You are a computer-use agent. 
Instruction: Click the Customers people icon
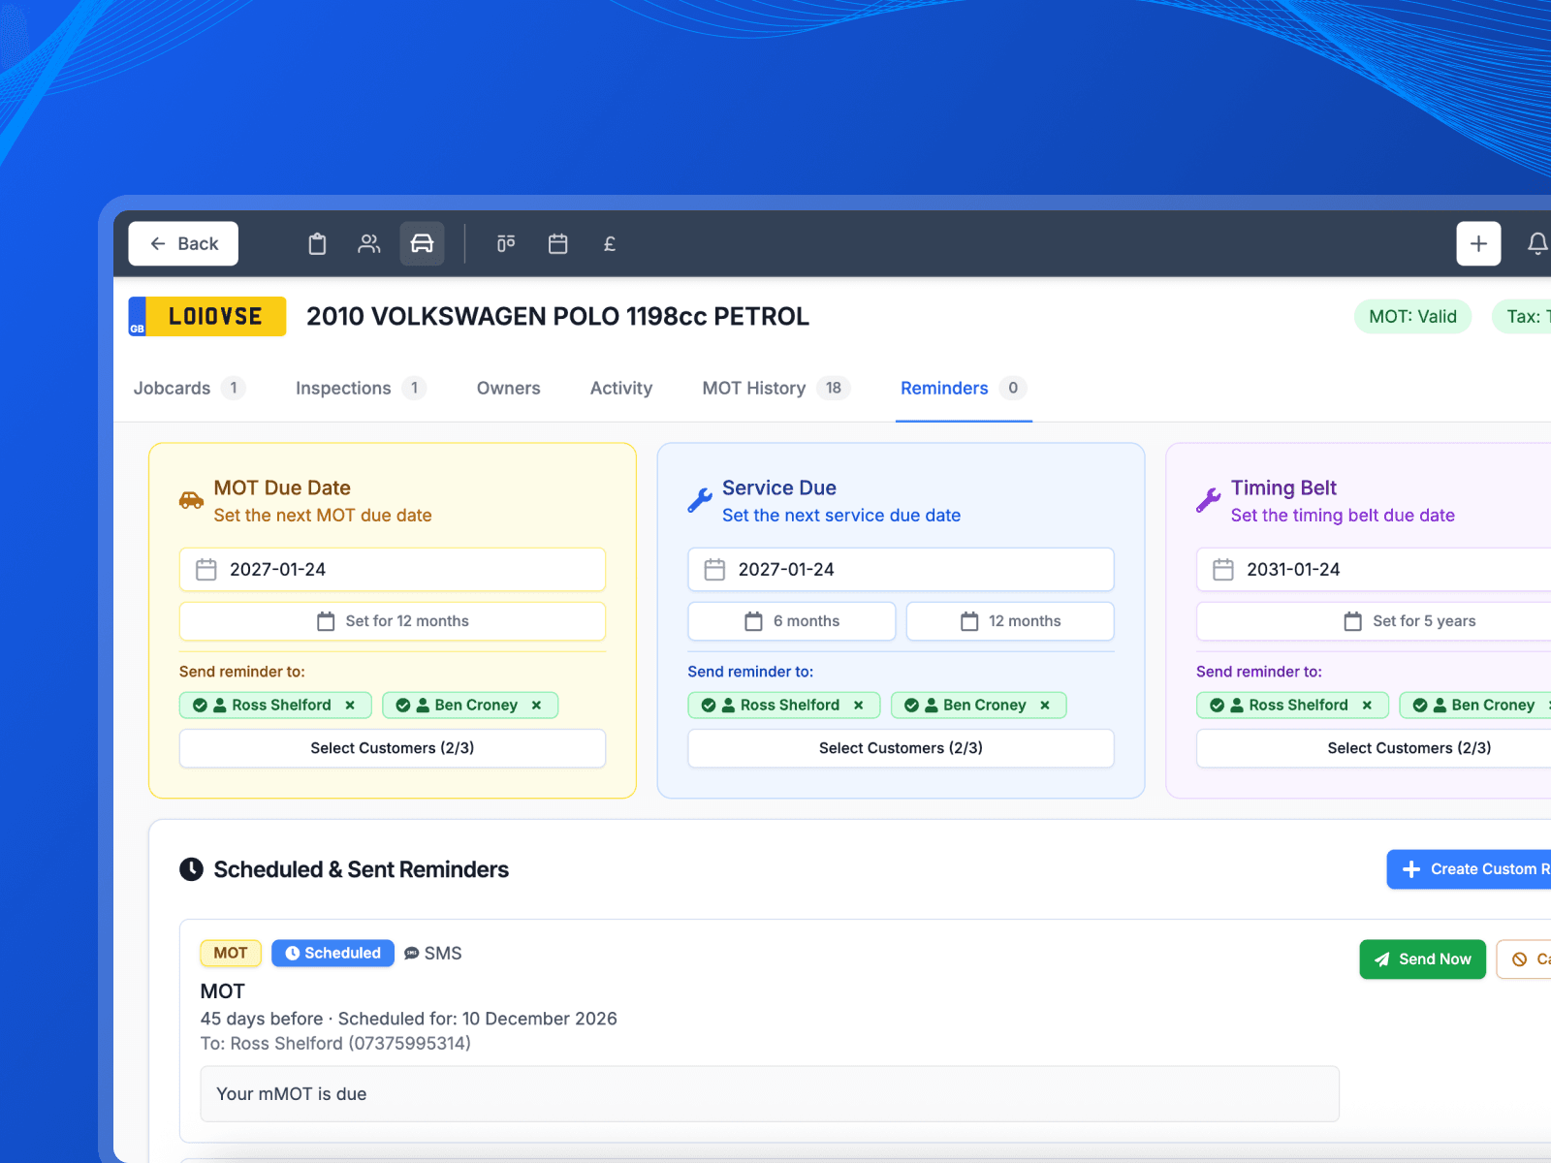click(x=369, y=243)
